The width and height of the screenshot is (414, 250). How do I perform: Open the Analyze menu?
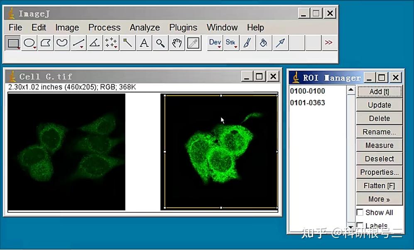click(144, 27)
